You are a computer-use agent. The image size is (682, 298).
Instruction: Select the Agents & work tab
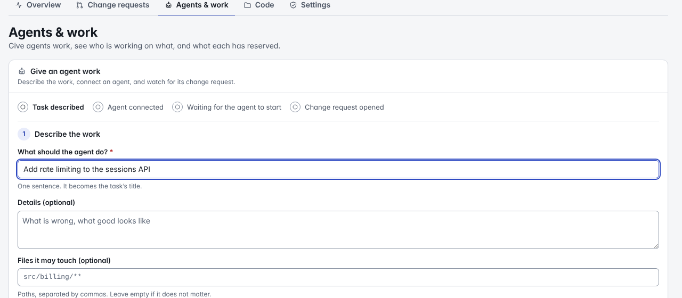pos(197,5)
